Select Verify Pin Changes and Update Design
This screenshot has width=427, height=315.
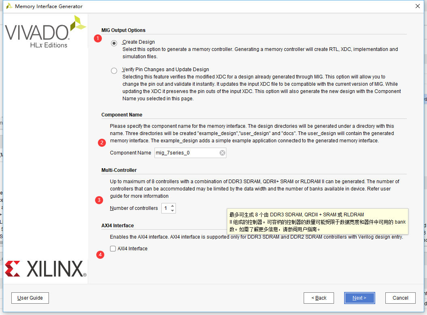click(x=114, y=70)
